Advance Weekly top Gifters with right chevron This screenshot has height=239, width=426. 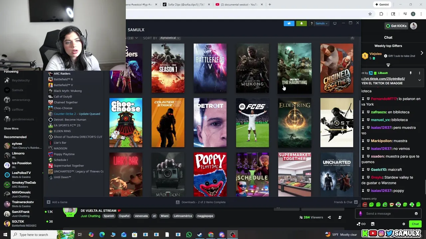[422, 53]
